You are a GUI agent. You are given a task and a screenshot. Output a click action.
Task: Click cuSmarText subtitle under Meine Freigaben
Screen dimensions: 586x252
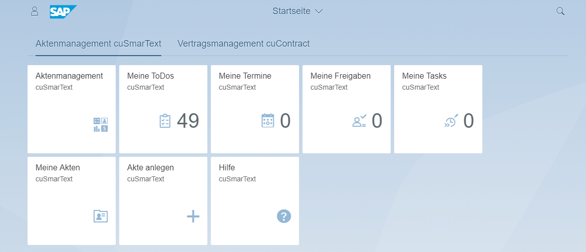[x=329, y=88]
